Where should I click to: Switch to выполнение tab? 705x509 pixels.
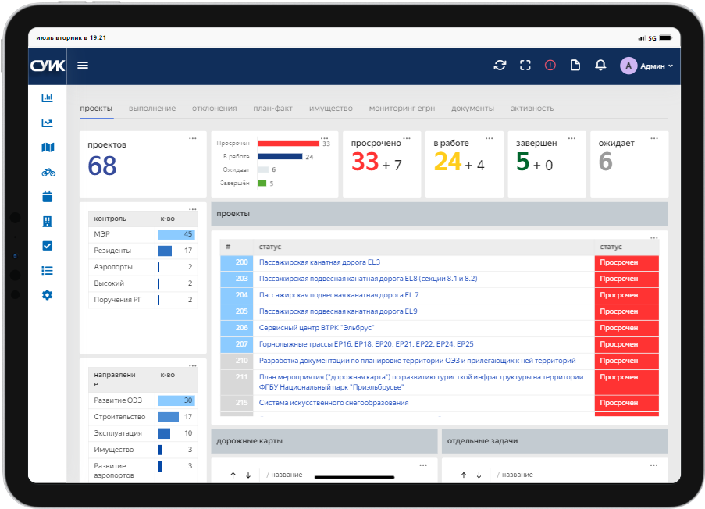point(152,109)
